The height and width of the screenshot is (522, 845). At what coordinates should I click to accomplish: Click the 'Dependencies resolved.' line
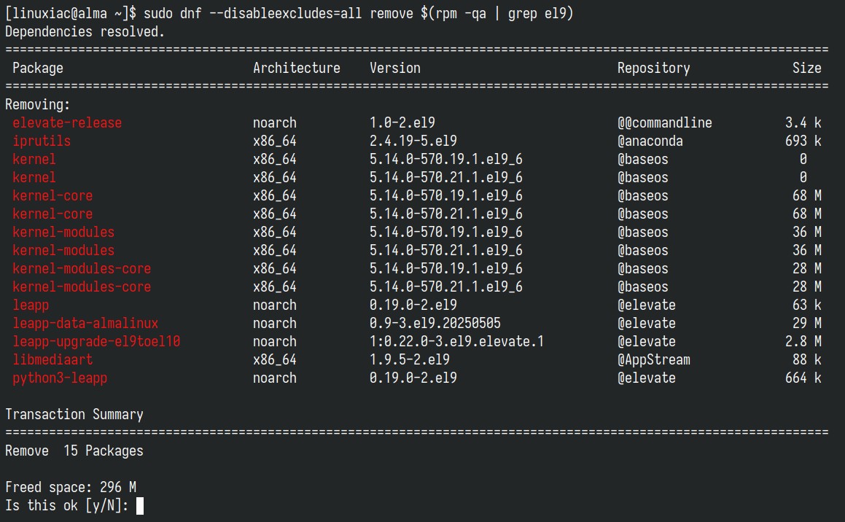click(85, 32)
